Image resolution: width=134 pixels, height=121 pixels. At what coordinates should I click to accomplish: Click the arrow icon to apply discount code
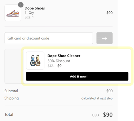coord(104,38)
